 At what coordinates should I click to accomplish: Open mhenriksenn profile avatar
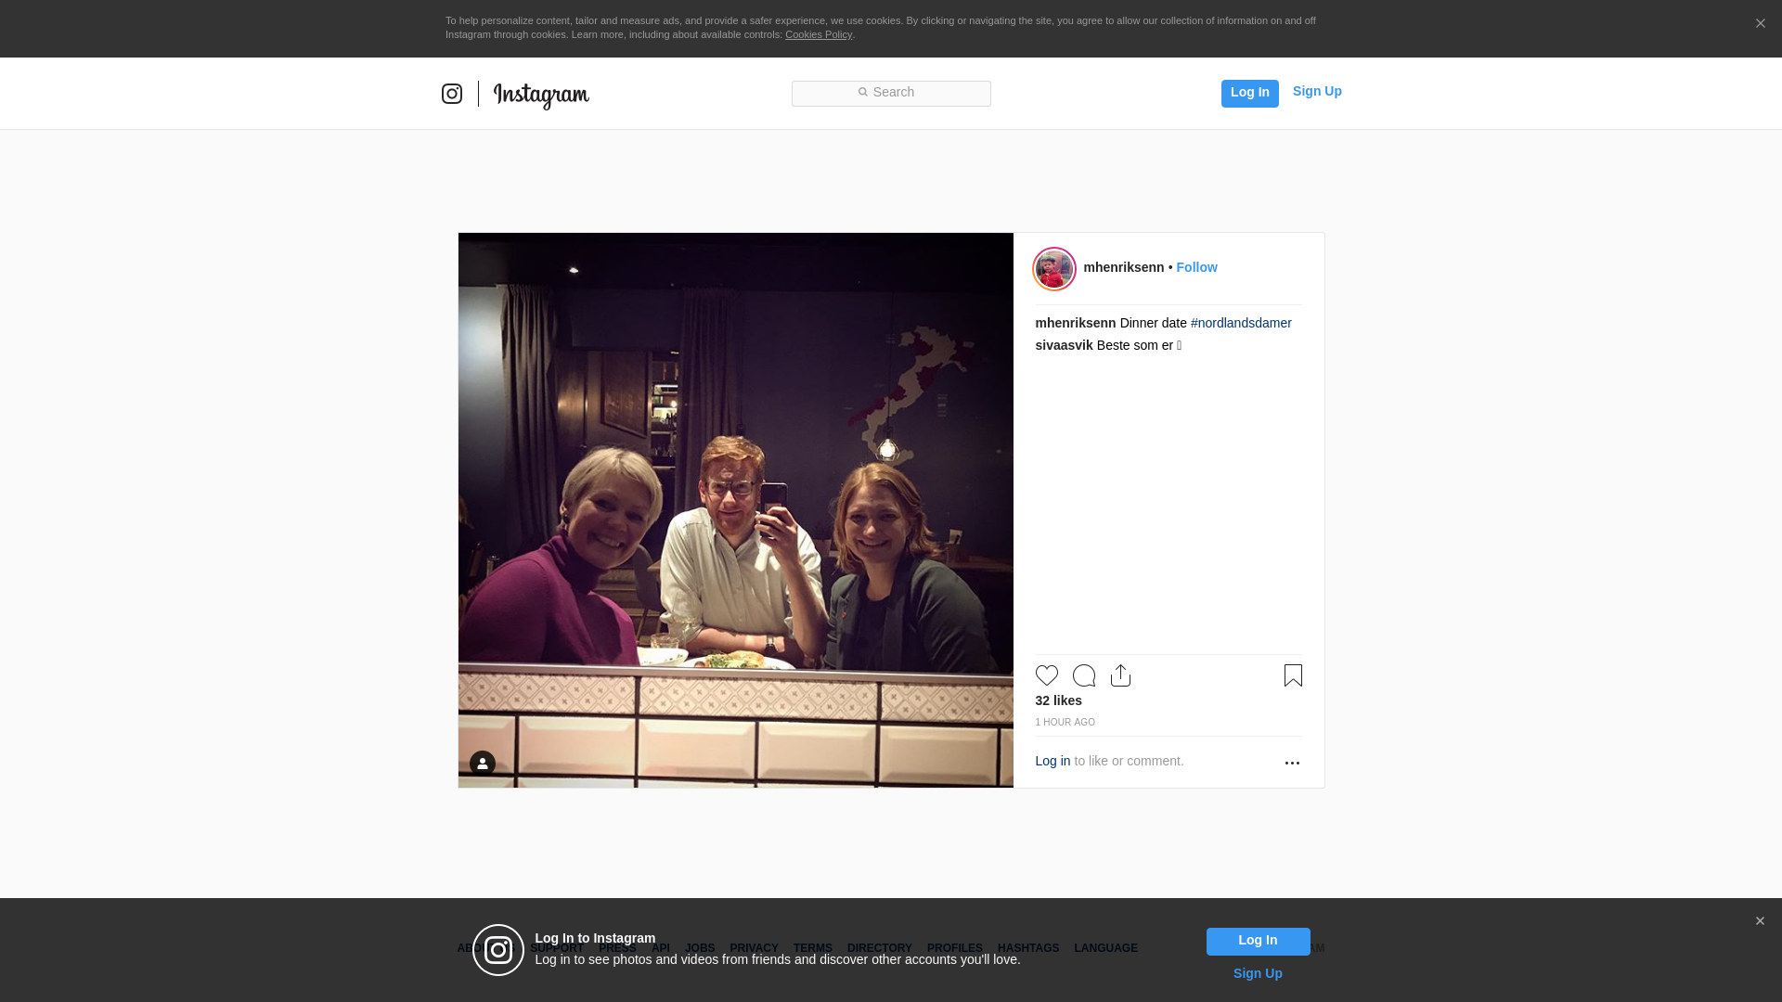pos(1054,269)
